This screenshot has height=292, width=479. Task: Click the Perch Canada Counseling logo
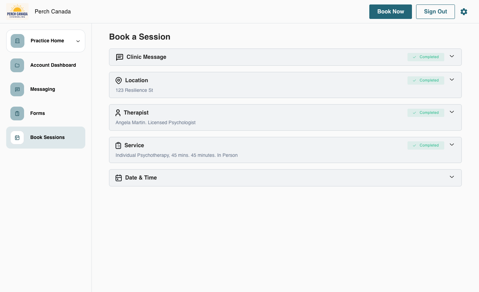(x=18, y=12)
